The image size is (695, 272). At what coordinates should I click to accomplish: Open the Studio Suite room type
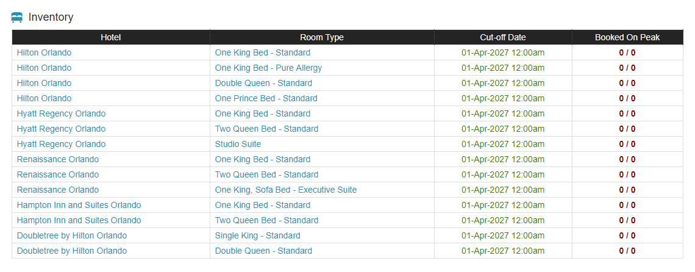click(x=238, y=144)
